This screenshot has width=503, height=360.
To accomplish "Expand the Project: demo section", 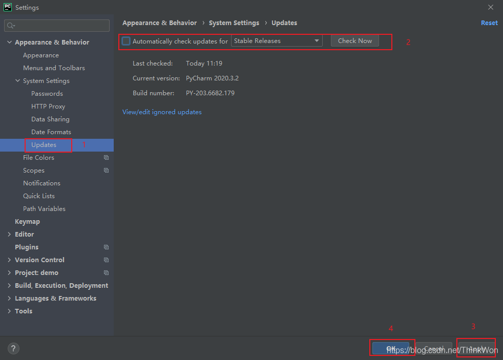I will click(x=9, y=273).
